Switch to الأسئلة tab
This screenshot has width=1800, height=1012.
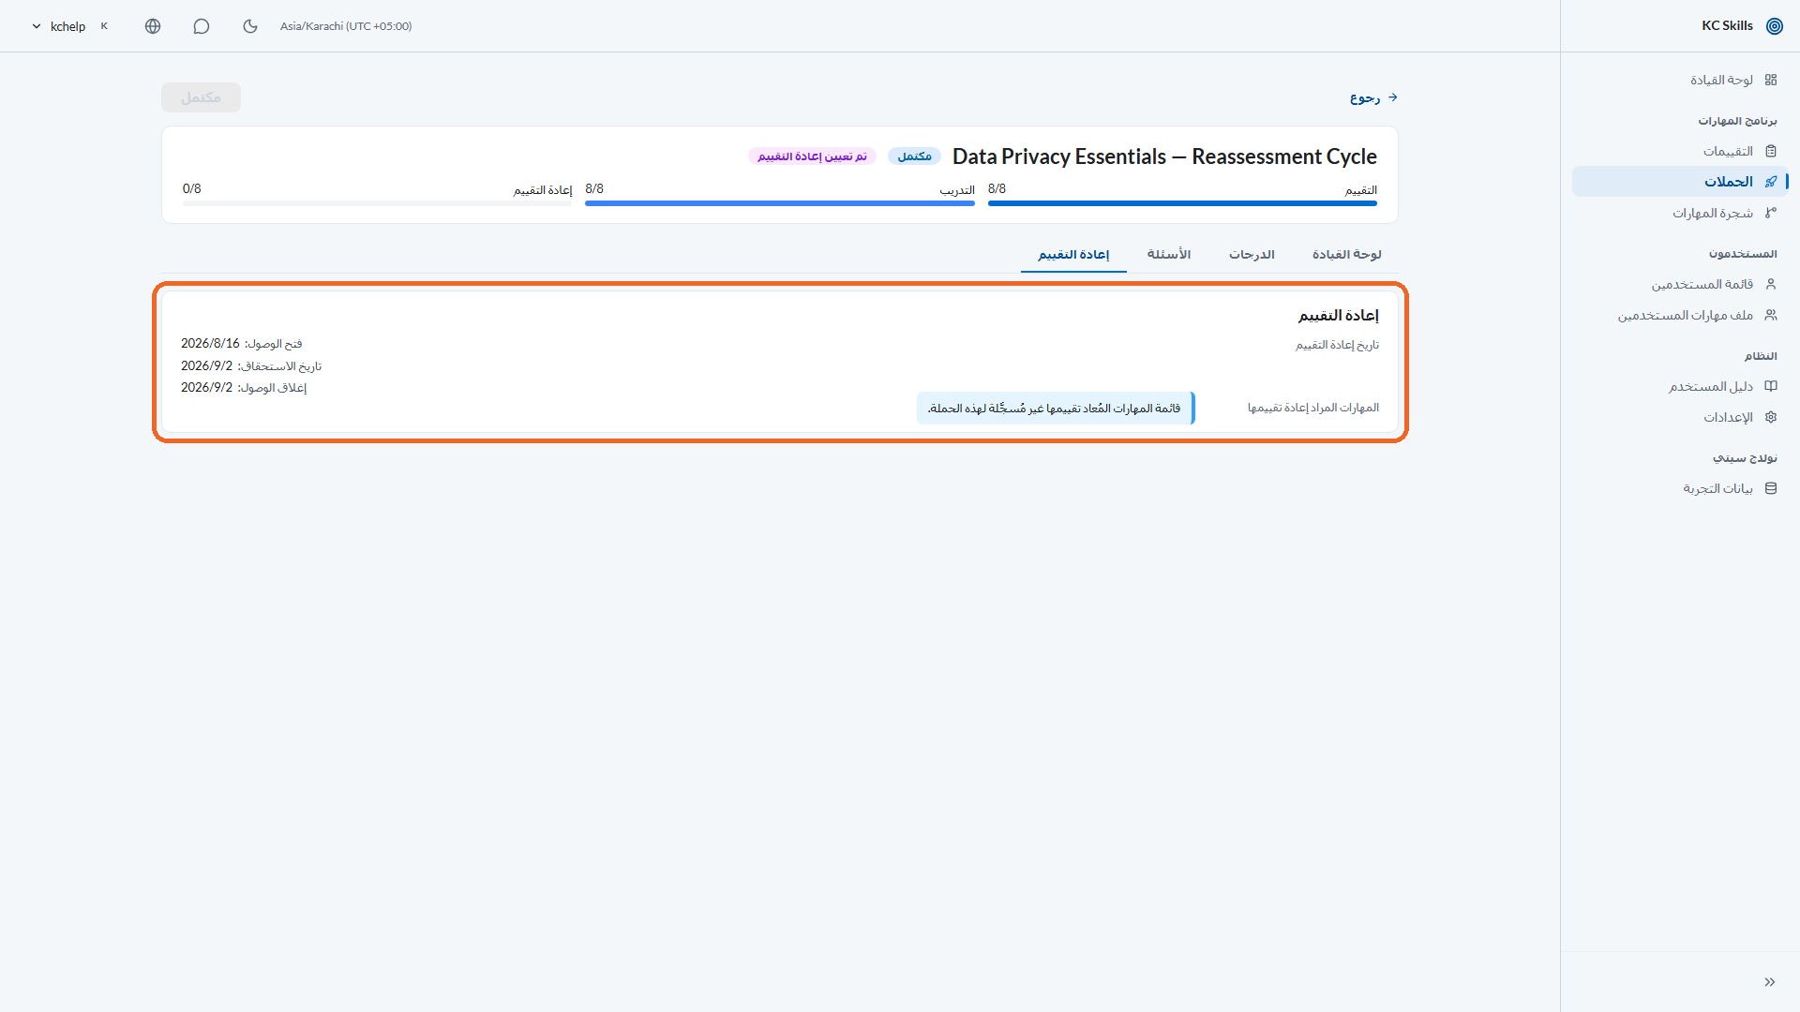1168,255
